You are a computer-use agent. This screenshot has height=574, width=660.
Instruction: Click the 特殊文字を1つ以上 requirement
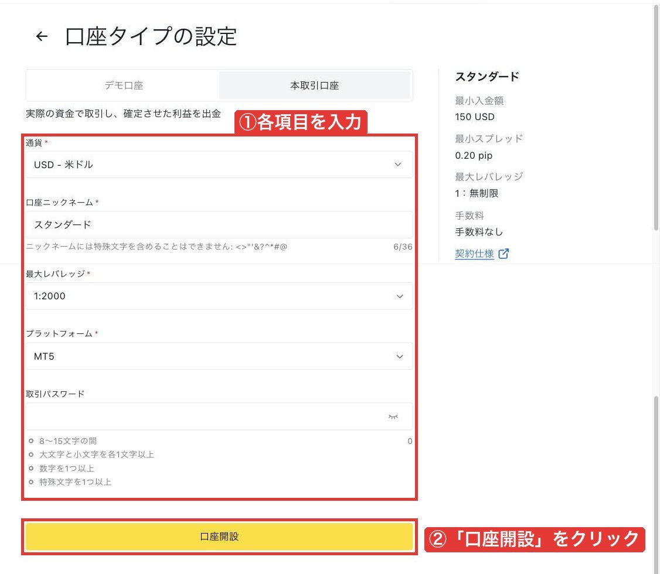(76, 482)
